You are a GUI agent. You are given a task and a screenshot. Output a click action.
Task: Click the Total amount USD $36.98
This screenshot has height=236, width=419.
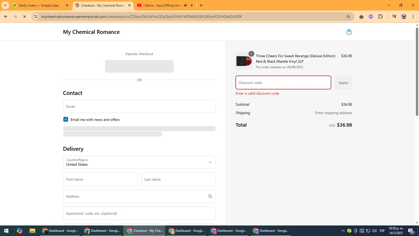point(340,125)
